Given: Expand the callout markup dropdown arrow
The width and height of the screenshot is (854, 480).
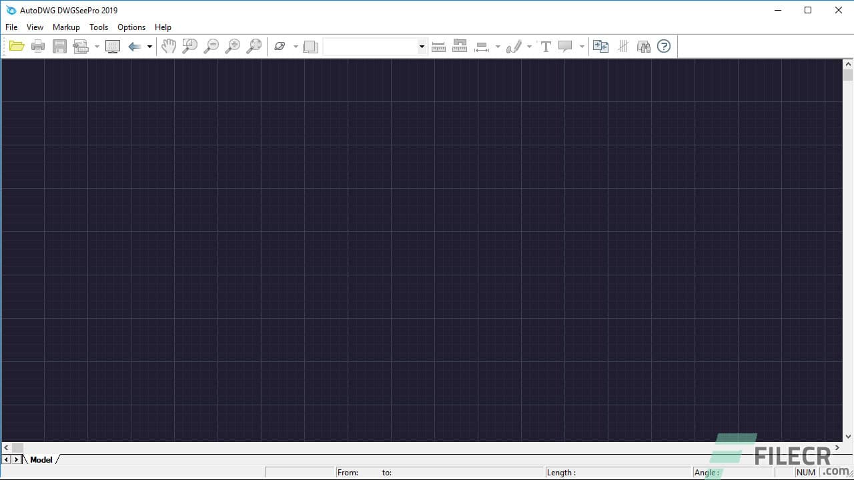Looking at the screenshot, I should [581, 46].
